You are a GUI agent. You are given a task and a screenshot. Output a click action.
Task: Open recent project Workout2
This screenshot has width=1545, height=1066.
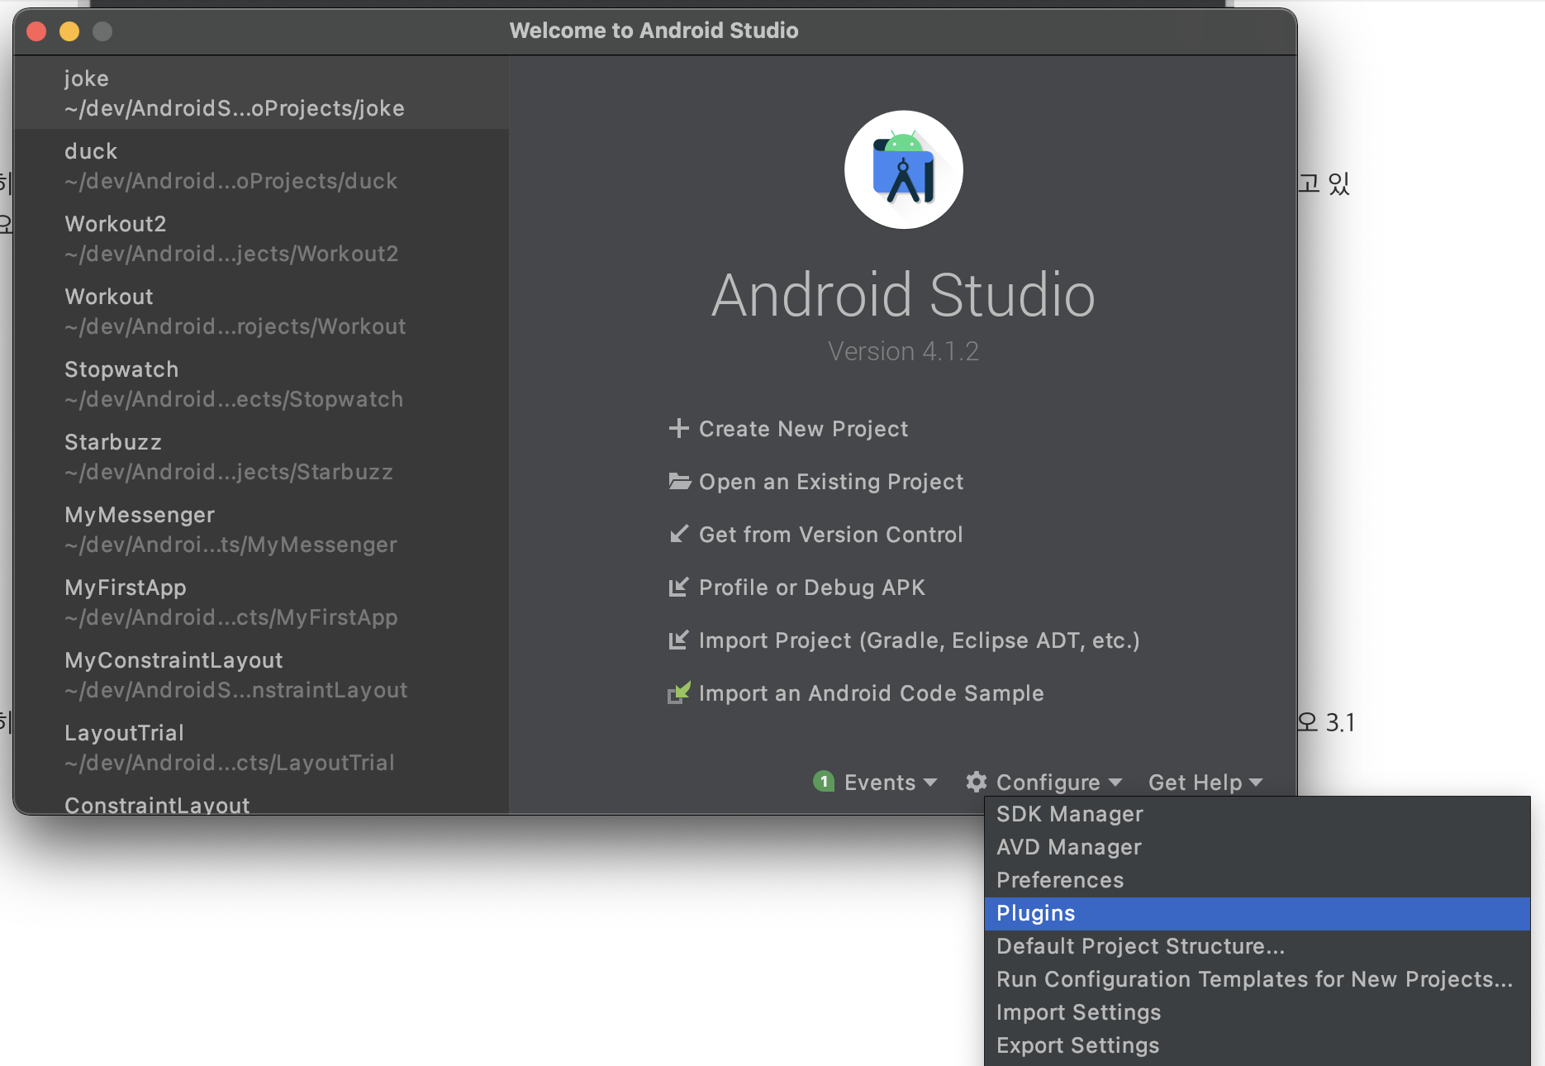pos(261,238)
